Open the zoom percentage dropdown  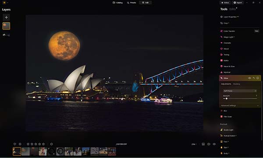(x=194, y=144)
